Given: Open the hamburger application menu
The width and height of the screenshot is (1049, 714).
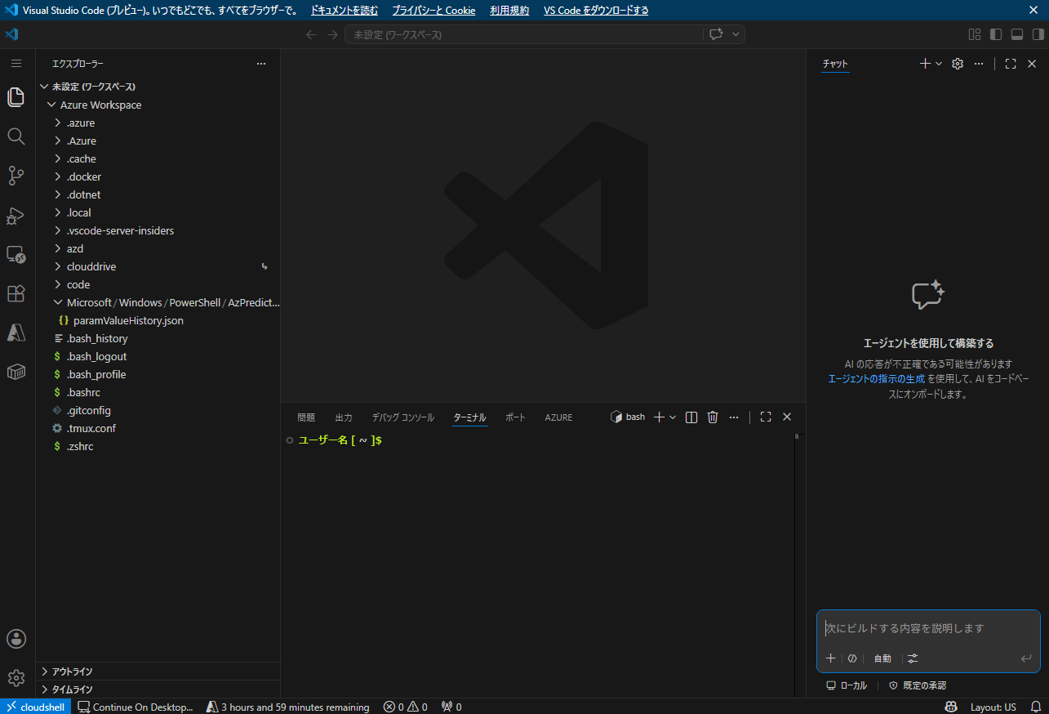Looking at the screenshot, I should (x=16, y=63).
